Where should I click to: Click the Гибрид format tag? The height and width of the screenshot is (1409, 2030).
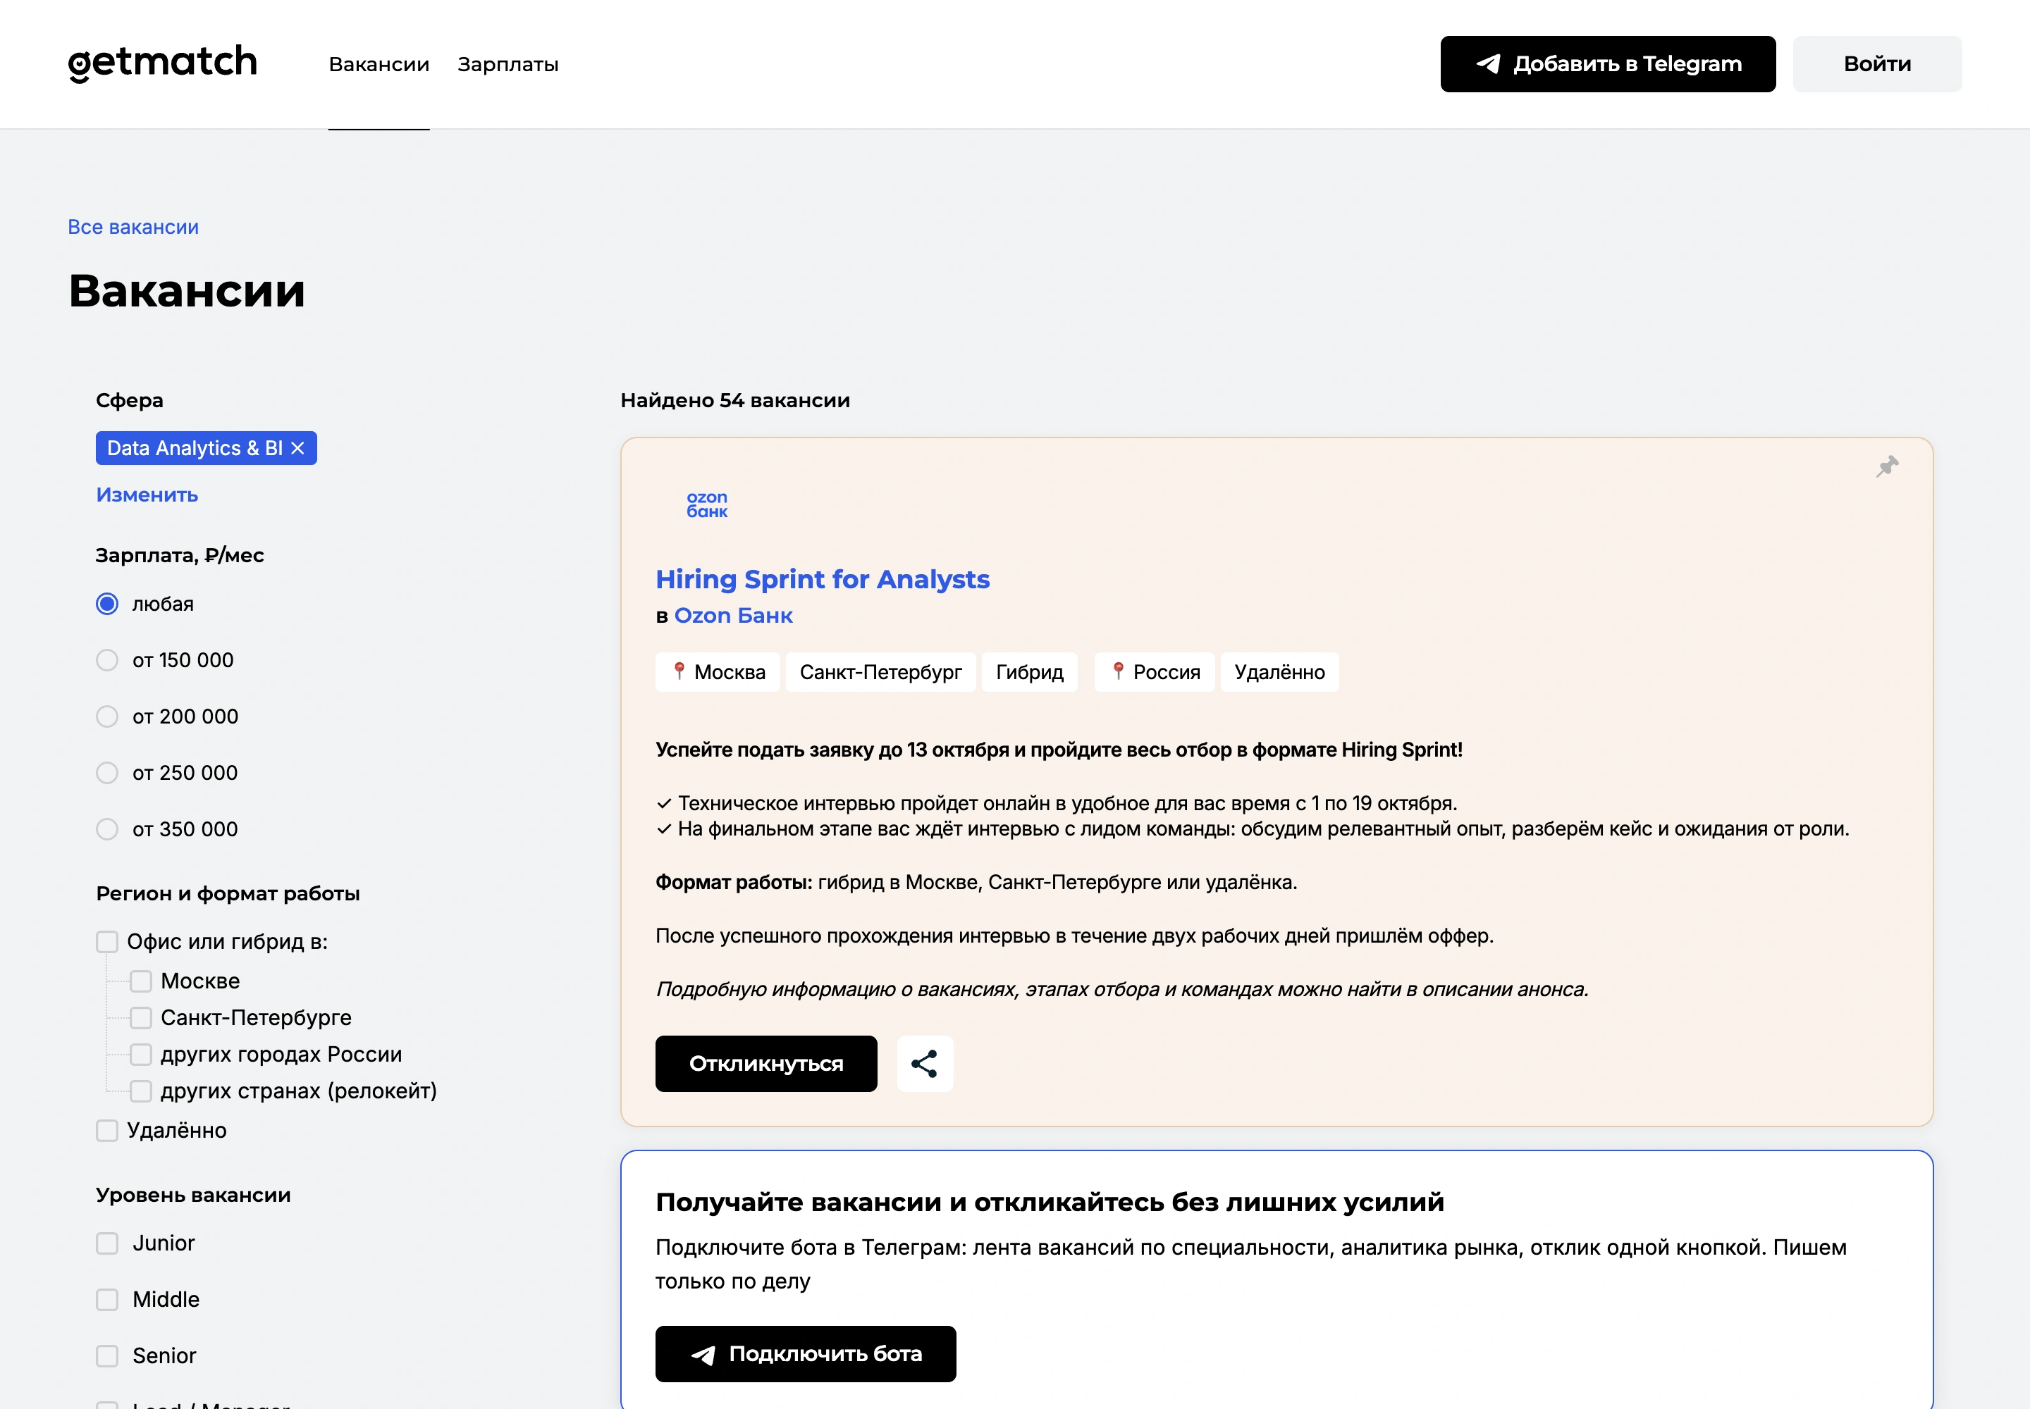(1029, 672)
